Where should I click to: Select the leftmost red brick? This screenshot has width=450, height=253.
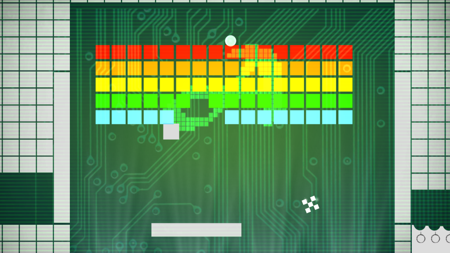(103, 52)
